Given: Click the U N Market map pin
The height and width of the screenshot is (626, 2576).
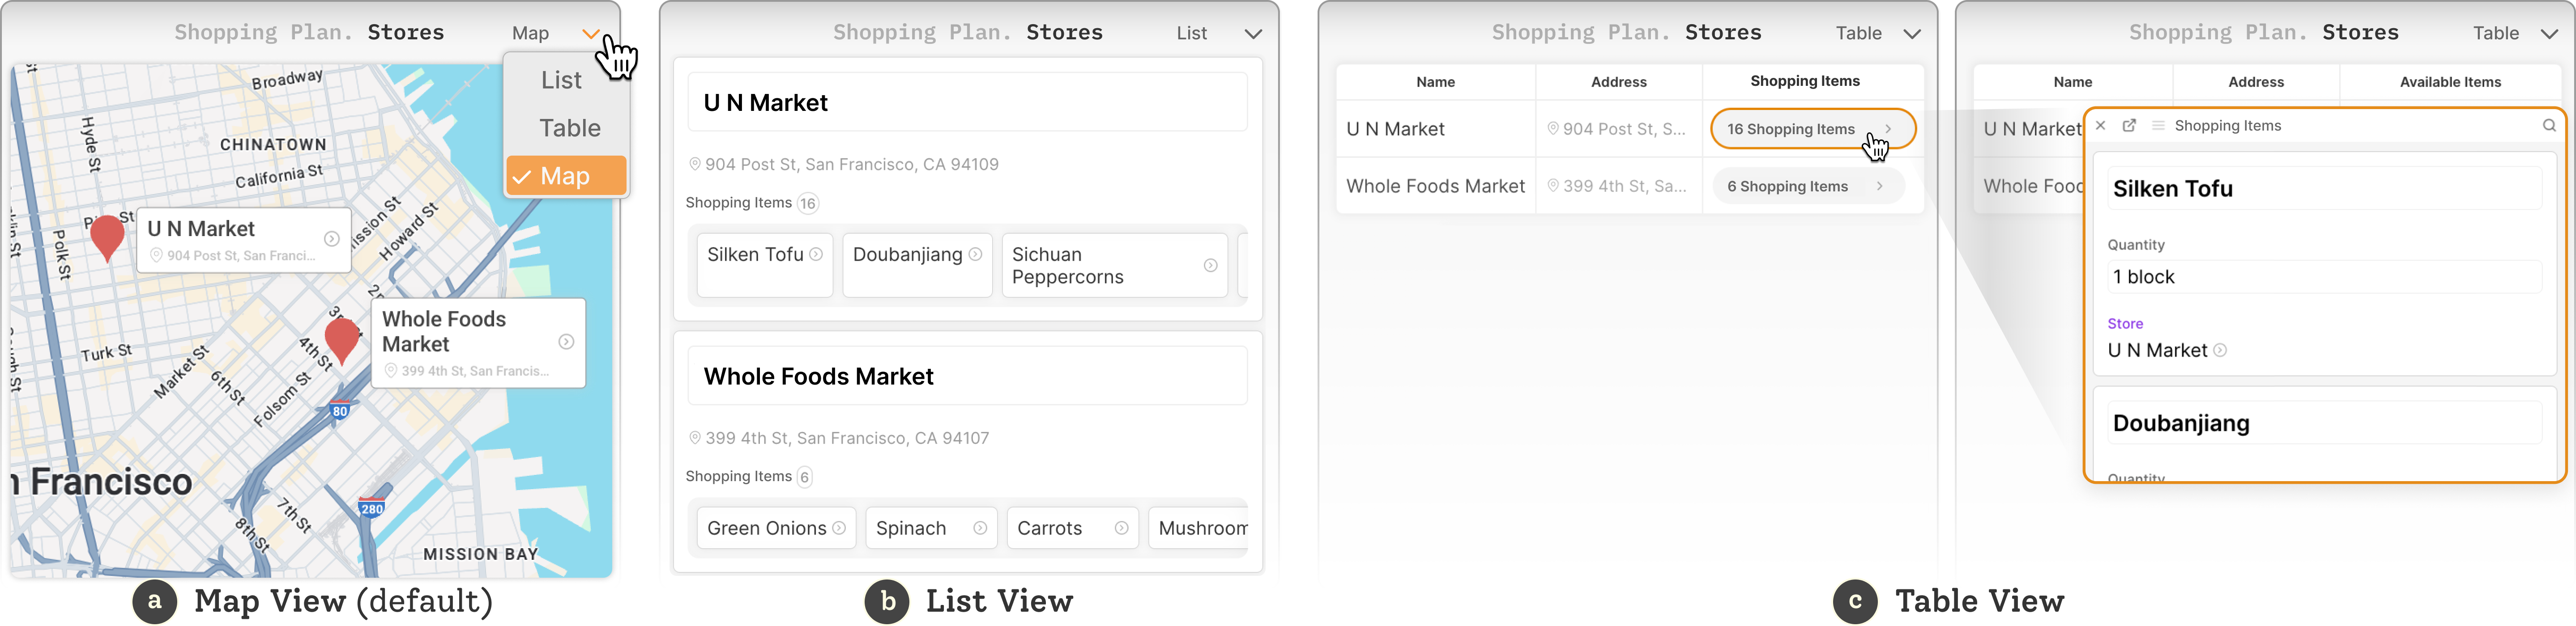Looking at the screenshot, I should (107, 237).
